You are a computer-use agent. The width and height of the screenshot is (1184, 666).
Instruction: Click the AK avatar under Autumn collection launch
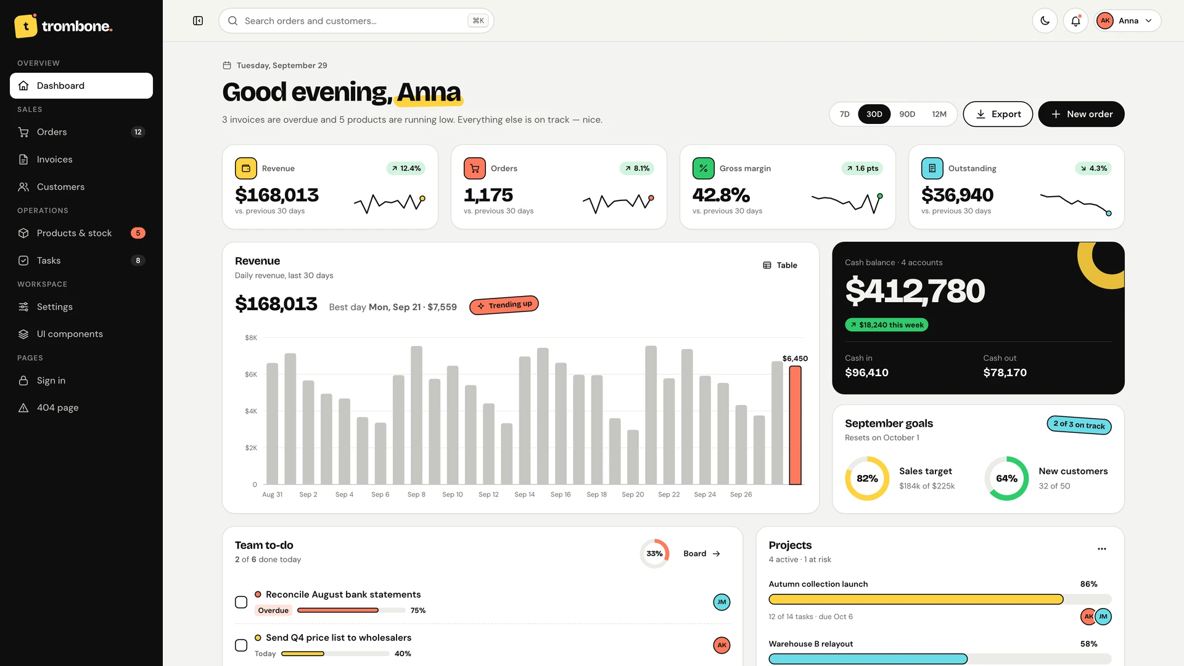pyautogui.click(x=1088, y=616)
